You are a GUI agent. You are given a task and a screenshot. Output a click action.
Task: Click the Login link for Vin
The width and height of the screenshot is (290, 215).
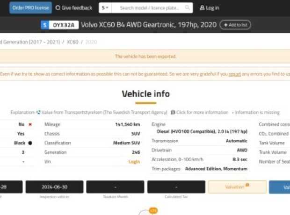[x=134, y=162]
